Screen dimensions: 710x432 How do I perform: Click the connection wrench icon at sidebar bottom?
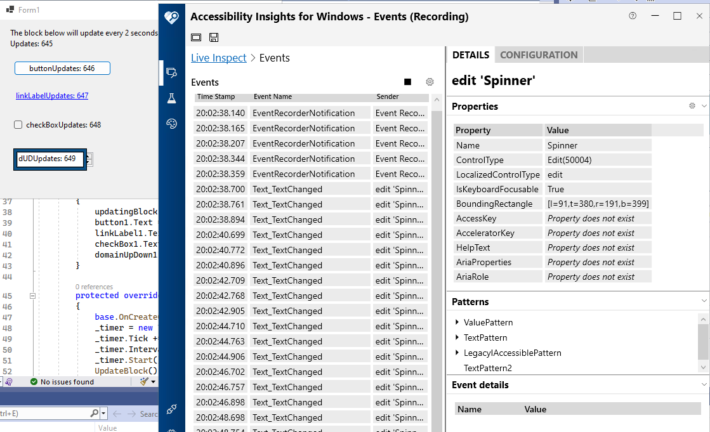pyautogui.click(x=171, y=409)
